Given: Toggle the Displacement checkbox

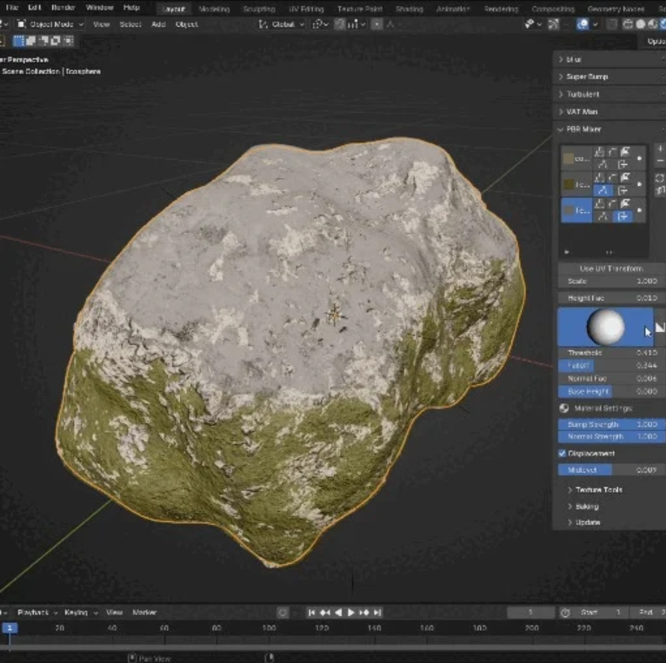Looking at the screenshot, I should click(x=562, y=454).
